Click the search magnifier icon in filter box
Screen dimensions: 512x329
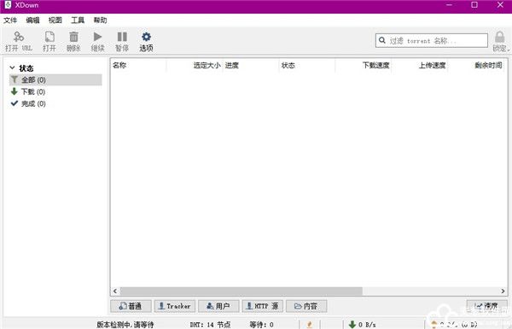[382, 40]
